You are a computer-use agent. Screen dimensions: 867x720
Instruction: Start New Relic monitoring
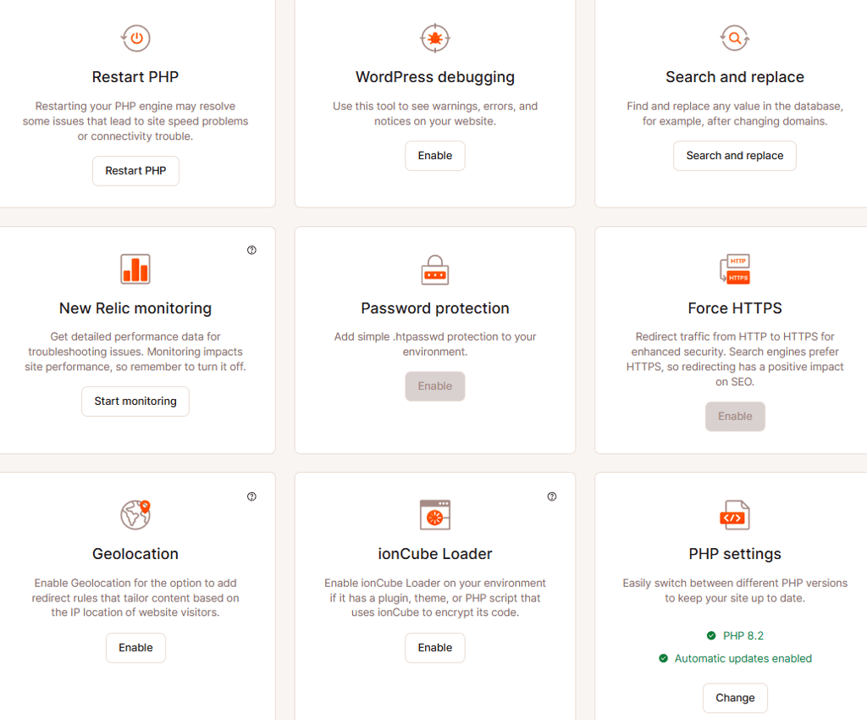coord(135,402)
